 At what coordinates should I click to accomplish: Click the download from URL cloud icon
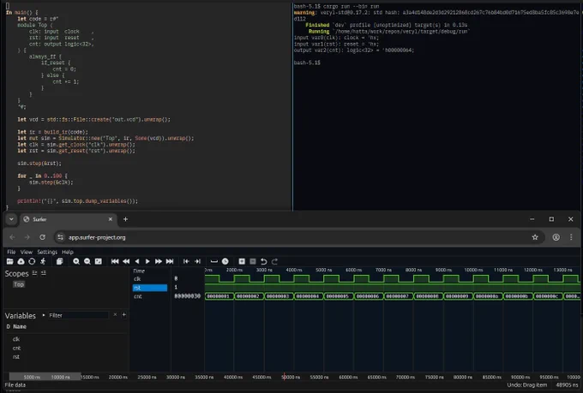click(x=21, y=261)
